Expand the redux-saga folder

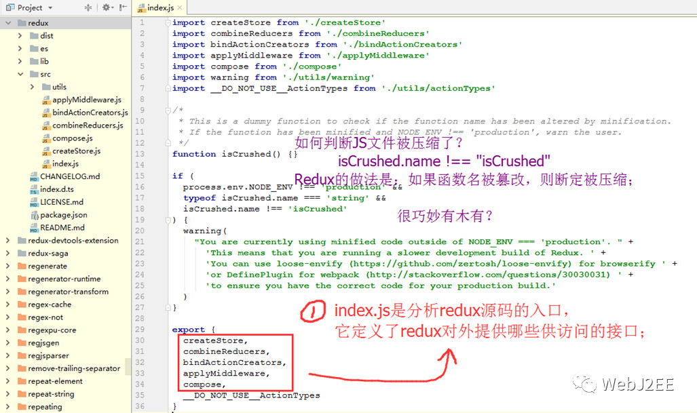pos(7,253)
